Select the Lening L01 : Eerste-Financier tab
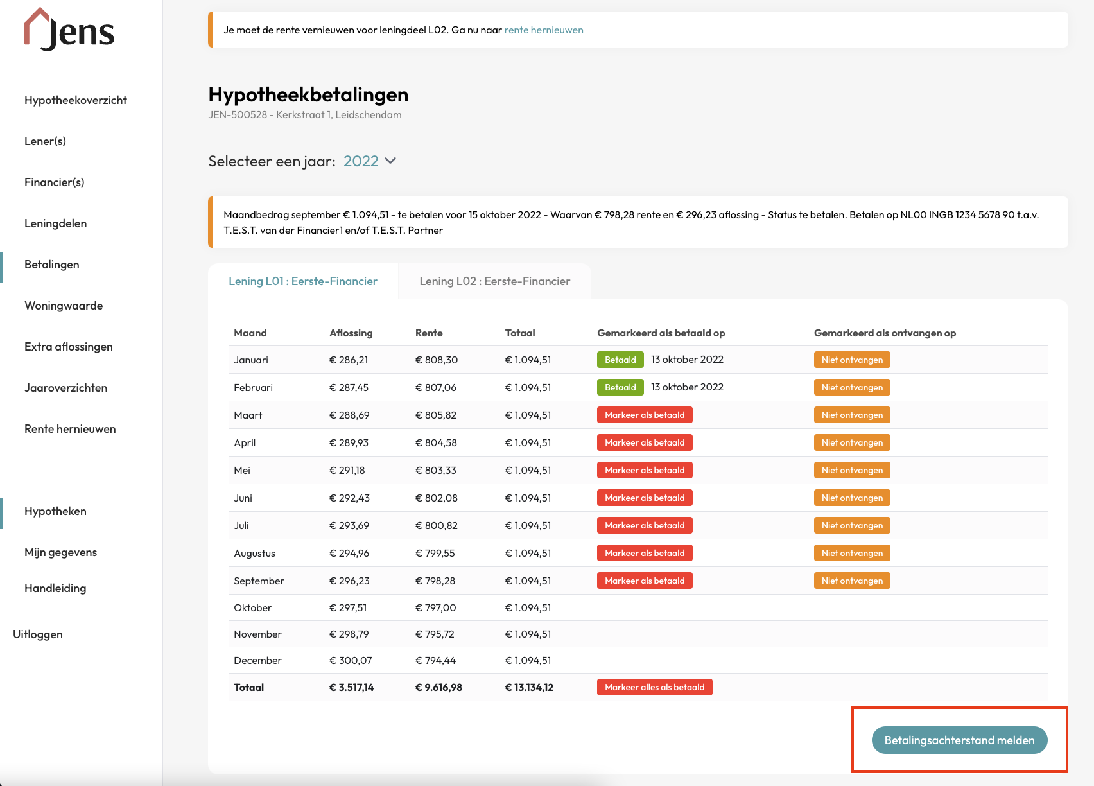This screenshot has width=1094, height=786. coord(303,281)
